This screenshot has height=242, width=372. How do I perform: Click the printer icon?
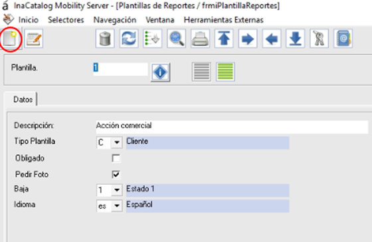[x=200, y=39]
